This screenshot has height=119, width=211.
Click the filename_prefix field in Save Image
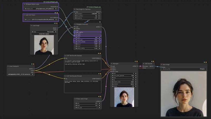(184, 69)
